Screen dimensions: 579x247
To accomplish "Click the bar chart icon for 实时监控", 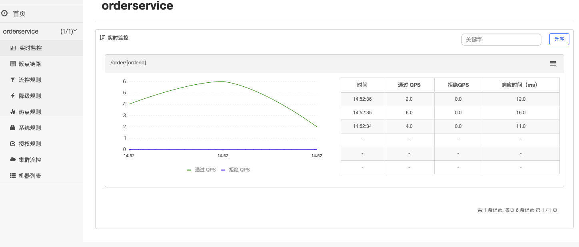I will click(13, 48).
